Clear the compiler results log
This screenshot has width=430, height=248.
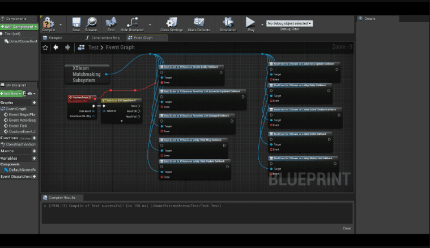(347, 228)
